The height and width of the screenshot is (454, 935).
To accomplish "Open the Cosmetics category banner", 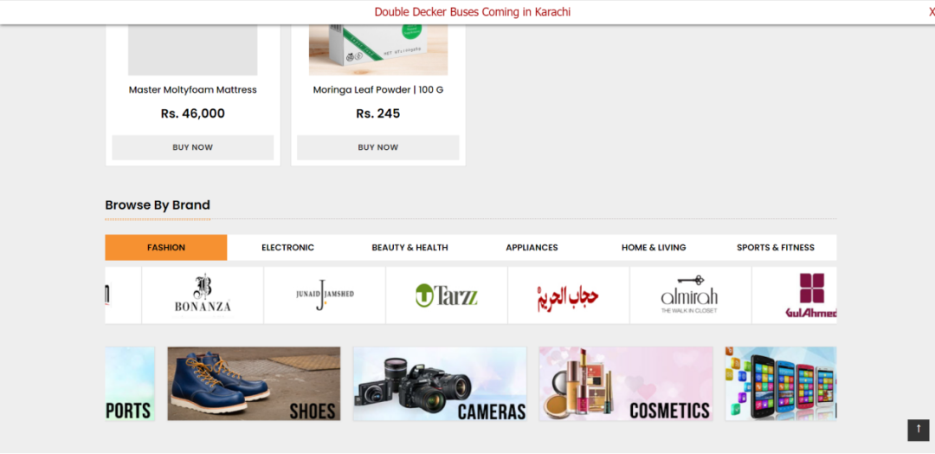I will [x=626, y=384].
